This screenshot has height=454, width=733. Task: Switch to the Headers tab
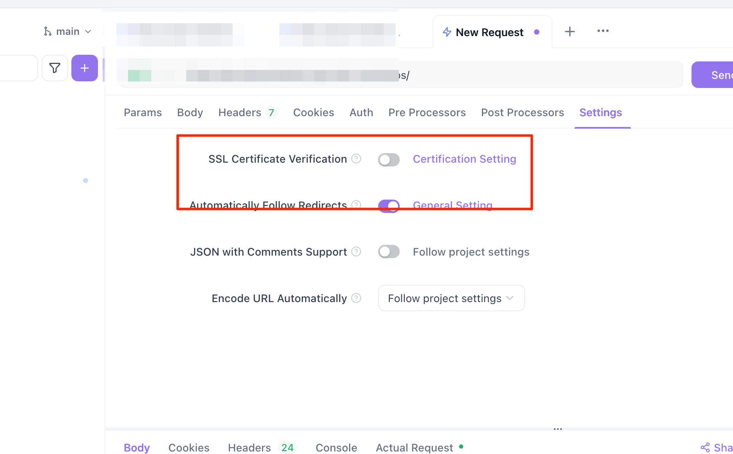(x=240, y=112)
